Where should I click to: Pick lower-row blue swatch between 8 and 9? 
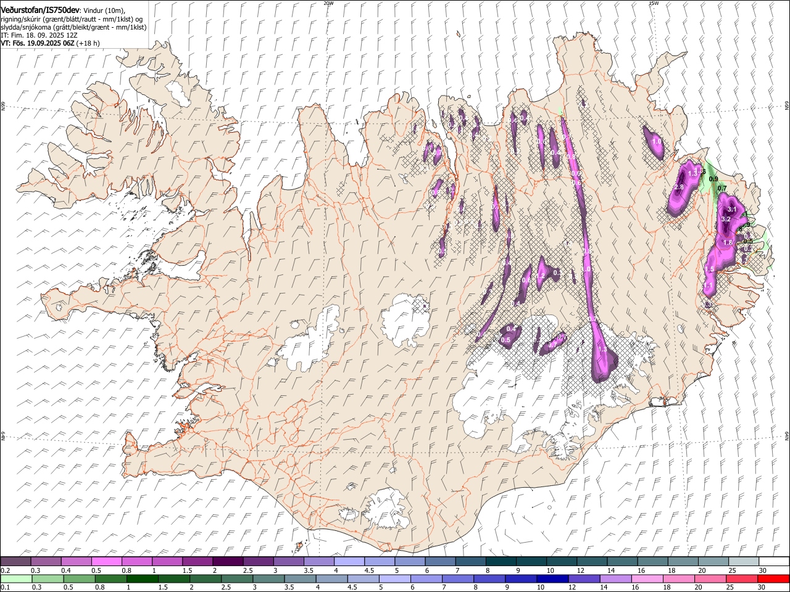pos(489,579)
